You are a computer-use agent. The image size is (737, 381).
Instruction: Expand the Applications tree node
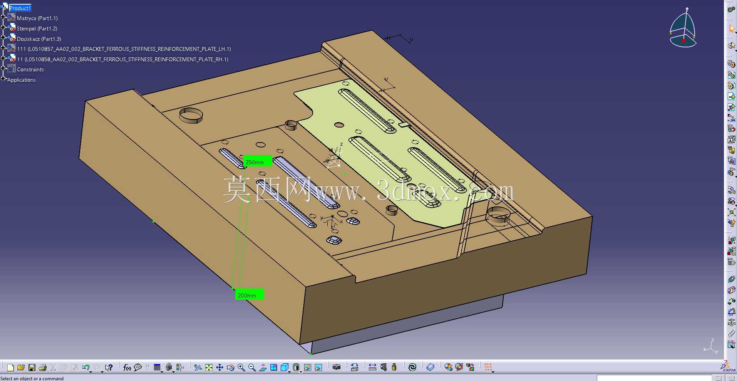[x=3, y=79]
